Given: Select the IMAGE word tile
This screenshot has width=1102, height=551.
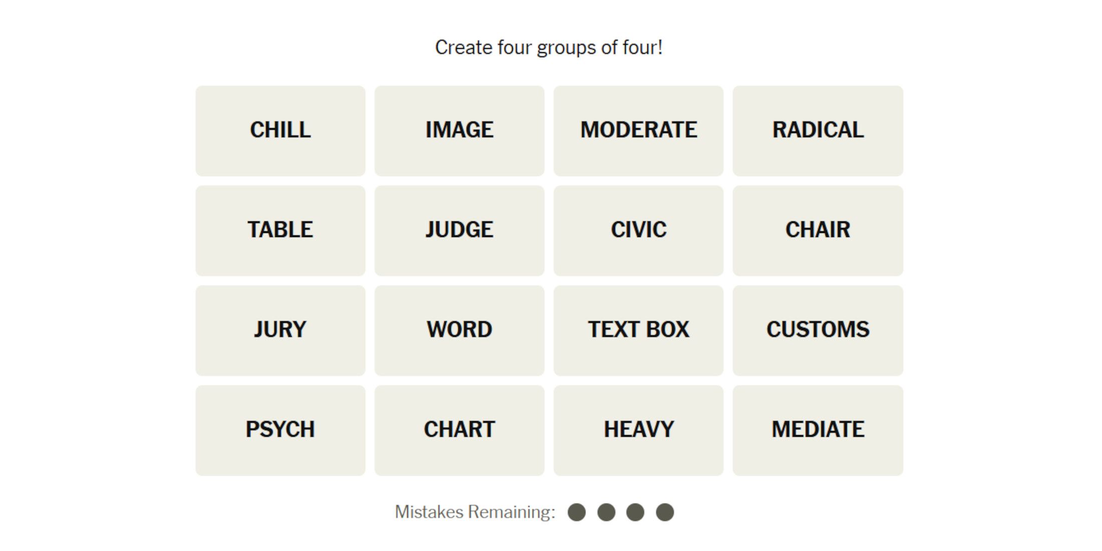Looking at the screenshot, I should click(x=459, y=131).
